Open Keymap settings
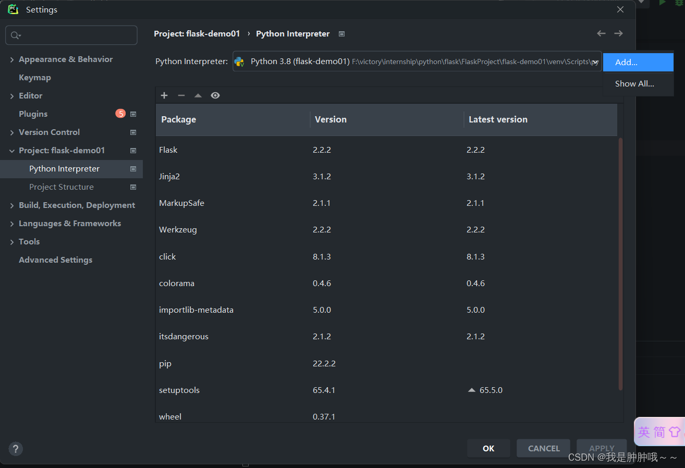This screenshot has height=468, width=685. pos(35,78)
